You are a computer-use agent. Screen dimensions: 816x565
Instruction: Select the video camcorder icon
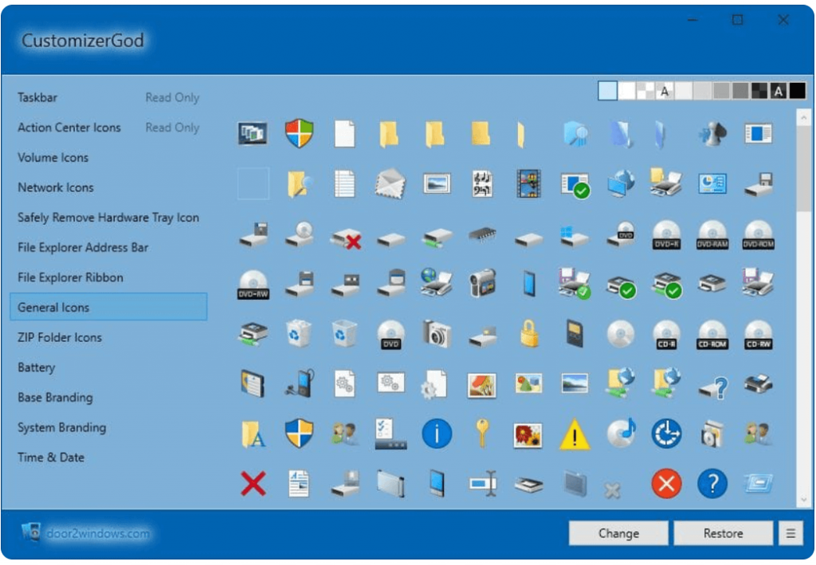click(x=482, y=283)
